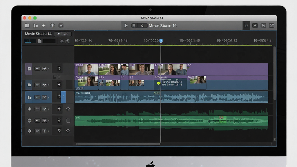This screenshot has height=167, width=297.
Task: Expand the arrow on the highlighted blue track header
Action: point(49,97)
